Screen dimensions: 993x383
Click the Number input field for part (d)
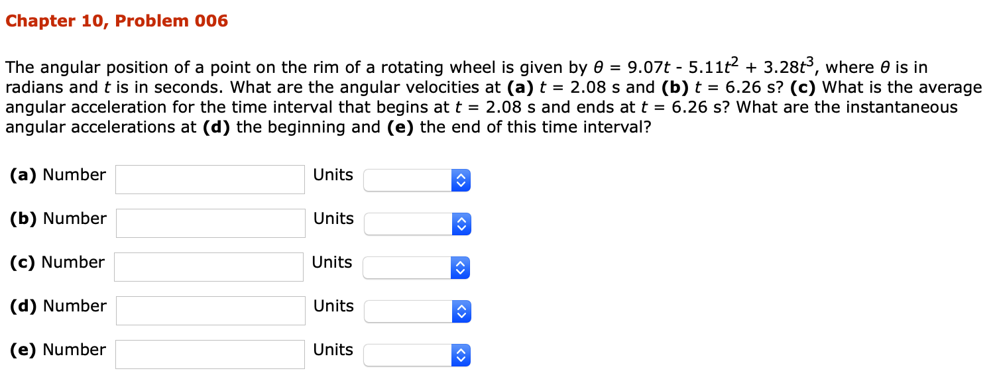tap(209, 311)
